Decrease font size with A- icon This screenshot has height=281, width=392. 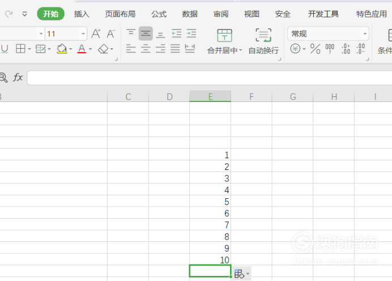click(x=111, y=33)
